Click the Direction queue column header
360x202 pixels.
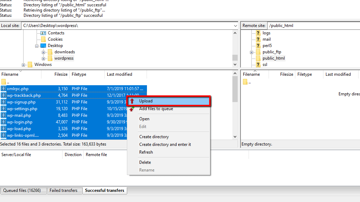pyautogui.click(x=73, y=155)
